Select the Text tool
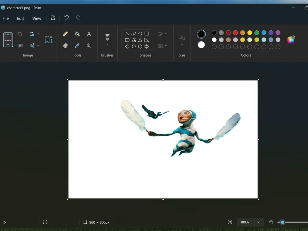This screenshot has width=308, height=231. (x=89, y=34)
